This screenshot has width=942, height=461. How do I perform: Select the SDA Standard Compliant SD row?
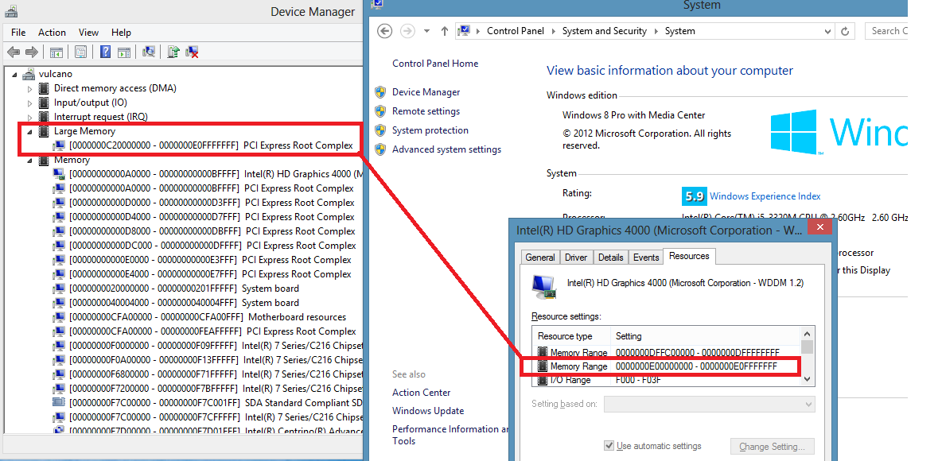click(208, 403)
